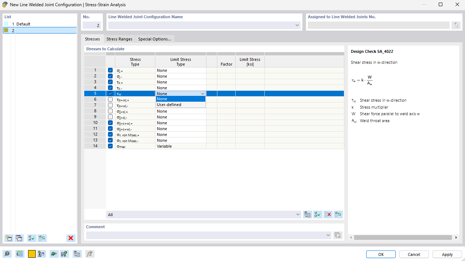Screen dimensions: 465x261
Task: Apply the configuration changes
Action: (x=447, y=254)
